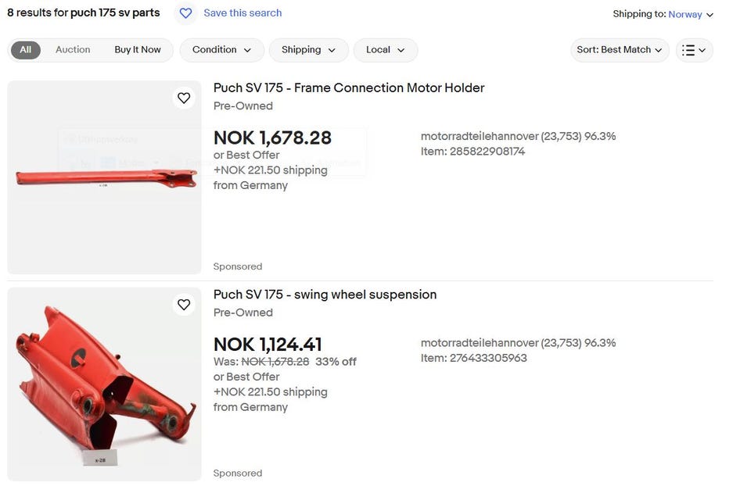
Task: Open Puch SV 175 Frame Connection listing title
Action: click(349, 88)
